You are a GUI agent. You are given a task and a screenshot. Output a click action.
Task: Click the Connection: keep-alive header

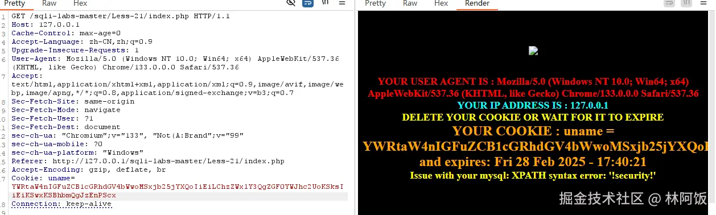pos(61,204)
